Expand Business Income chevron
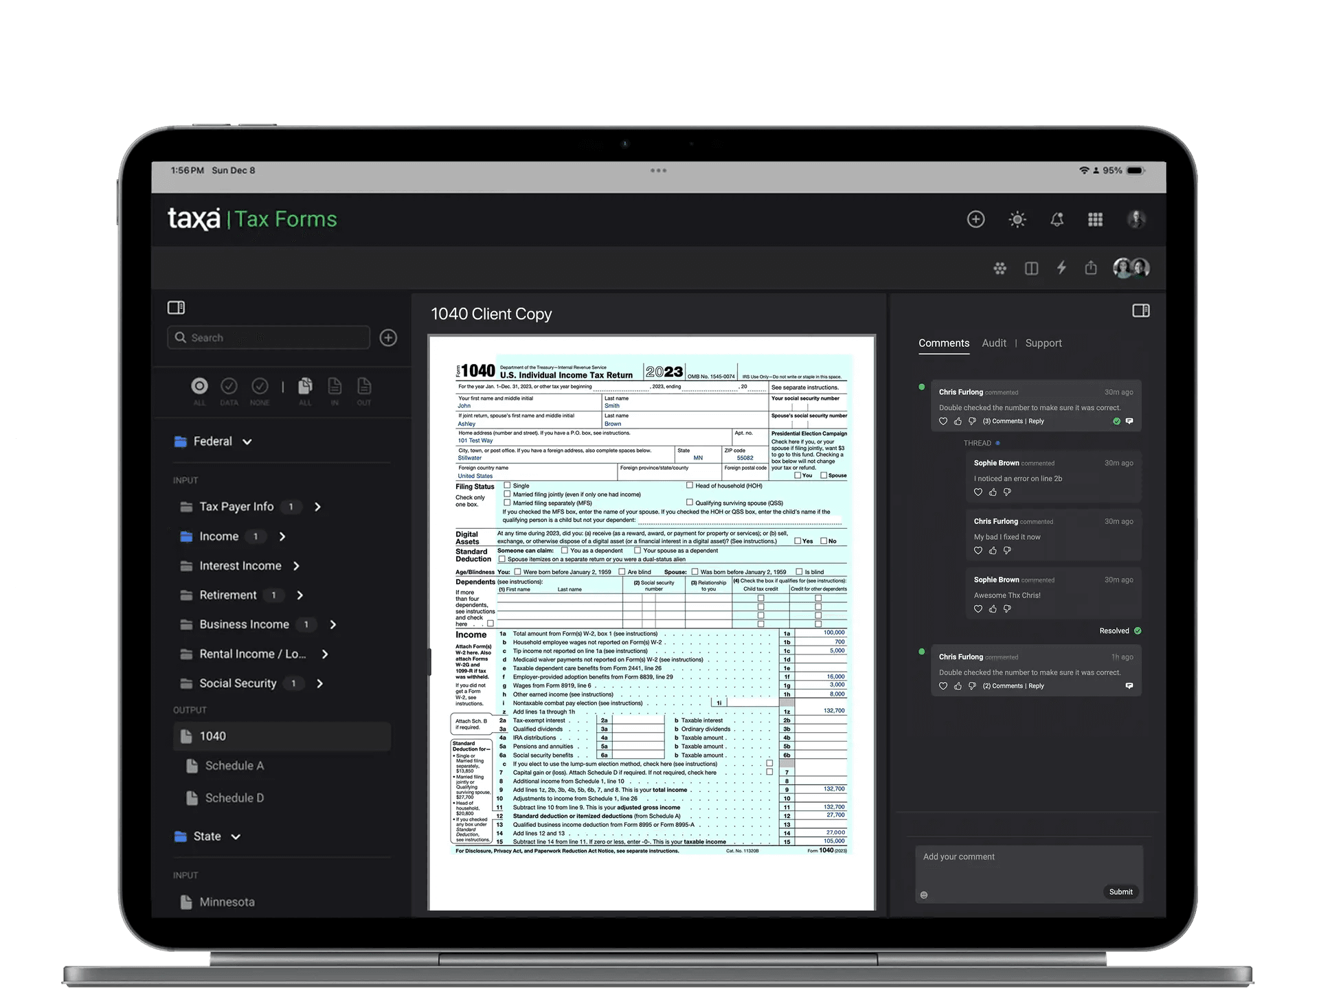The width and height of the screenshot is (1319, 989). 332,624
